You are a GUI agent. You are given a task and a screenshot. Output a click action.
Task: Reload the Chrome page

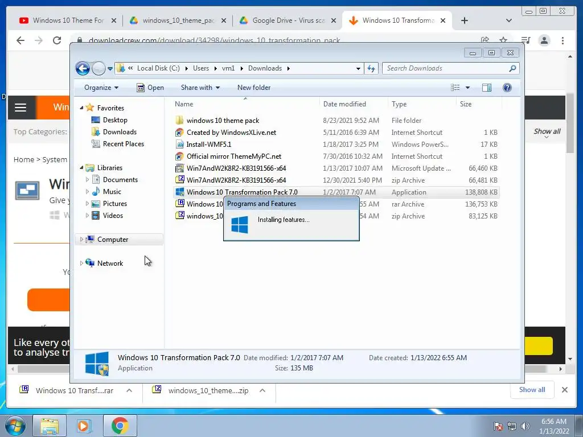click(x=57, y=40)
